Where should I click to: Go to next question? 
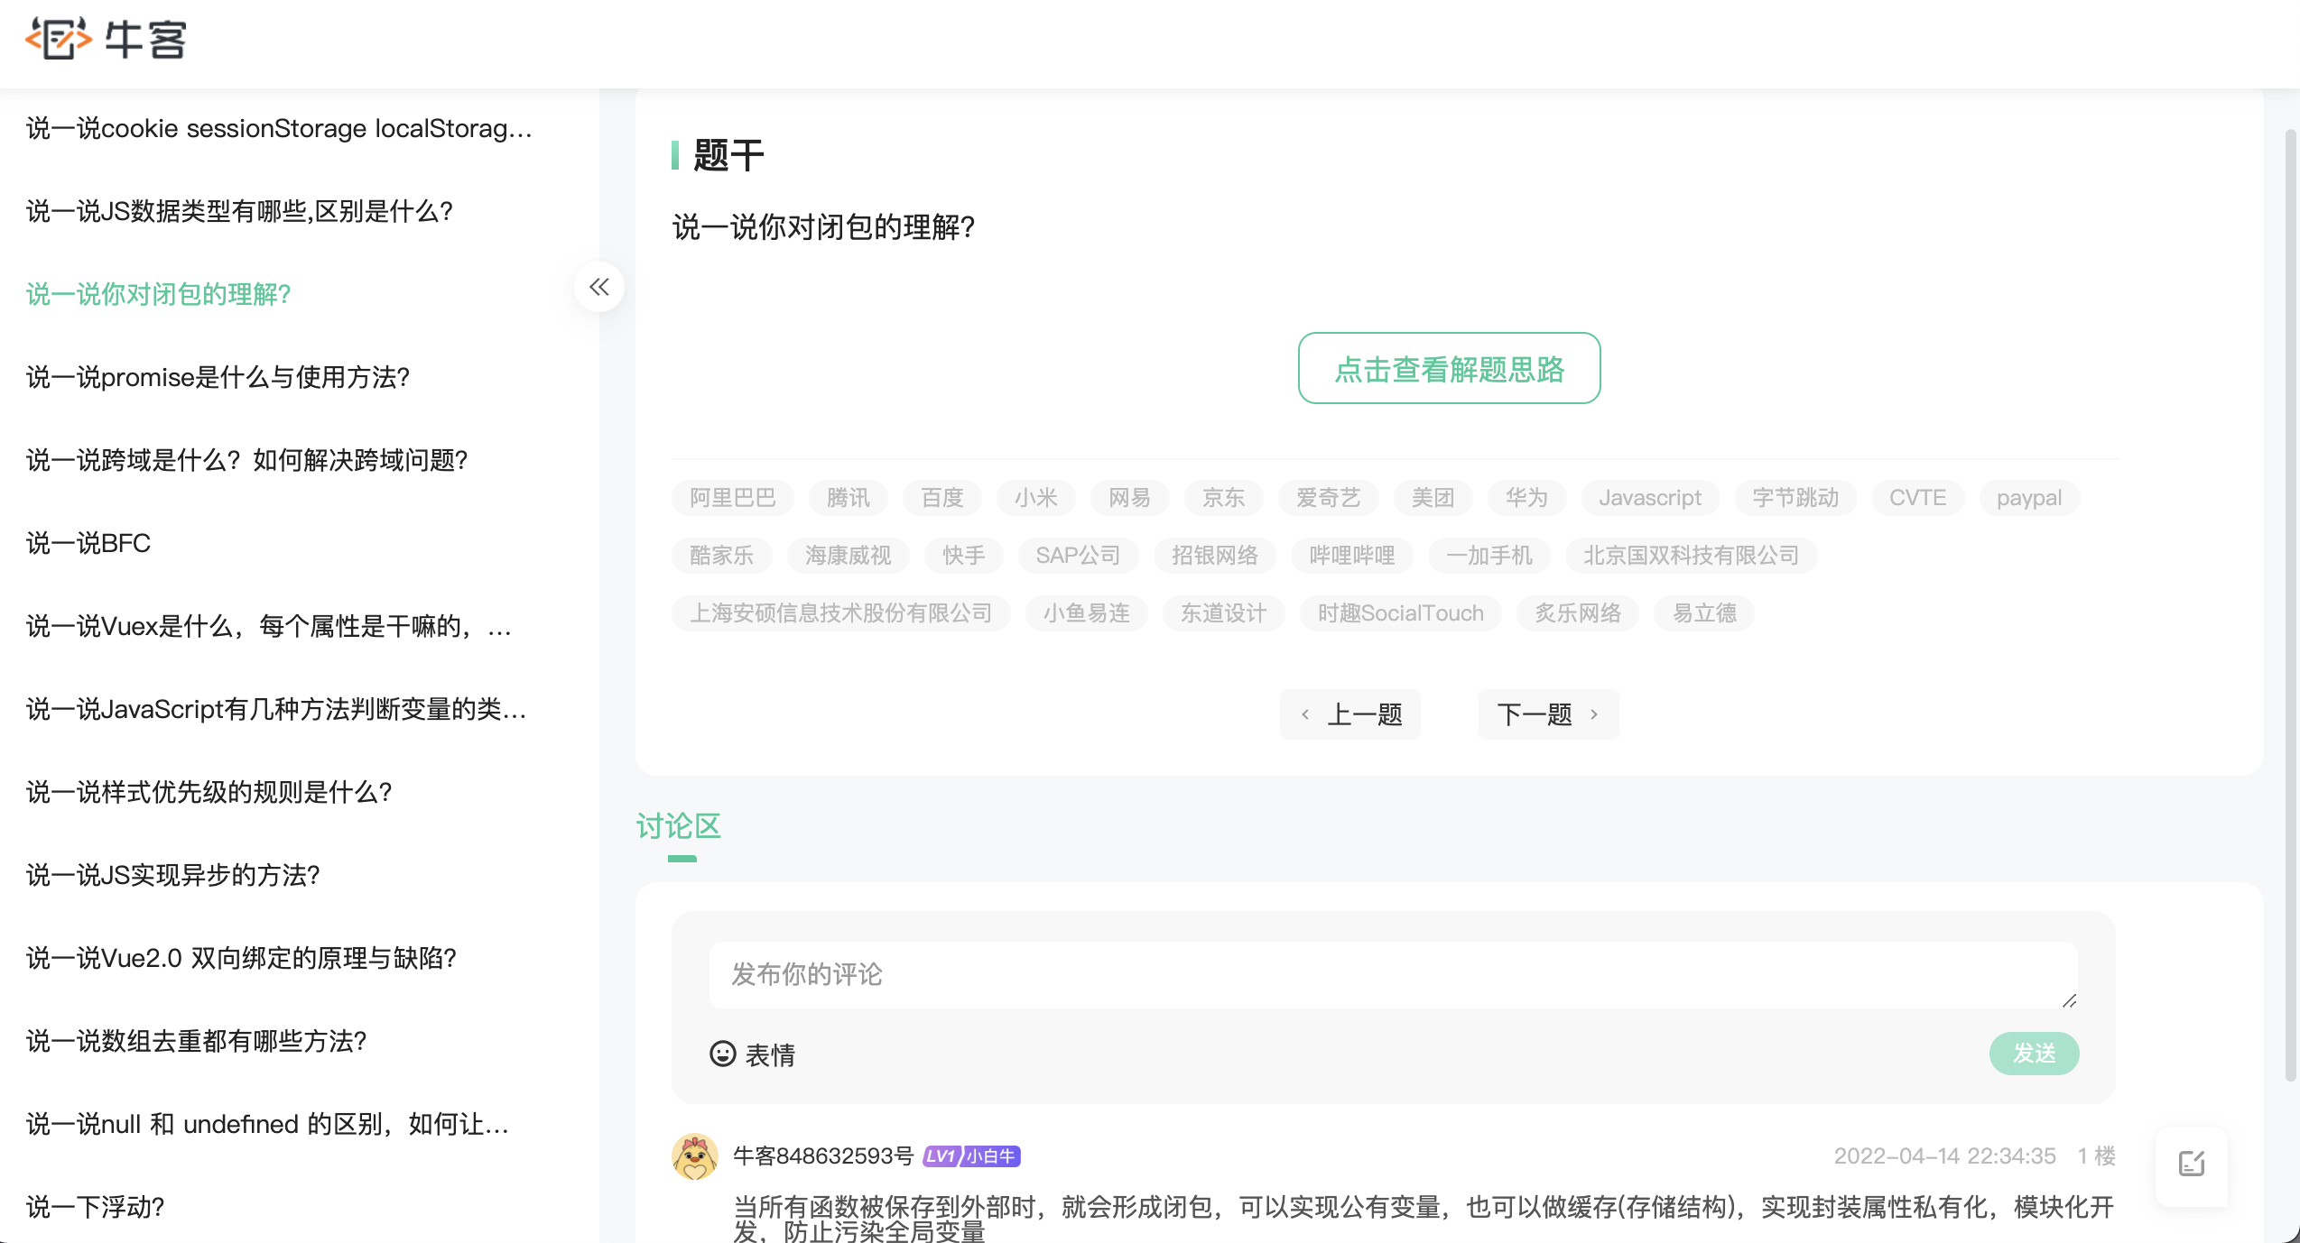pyautogui.click(x=1547, y=714)
